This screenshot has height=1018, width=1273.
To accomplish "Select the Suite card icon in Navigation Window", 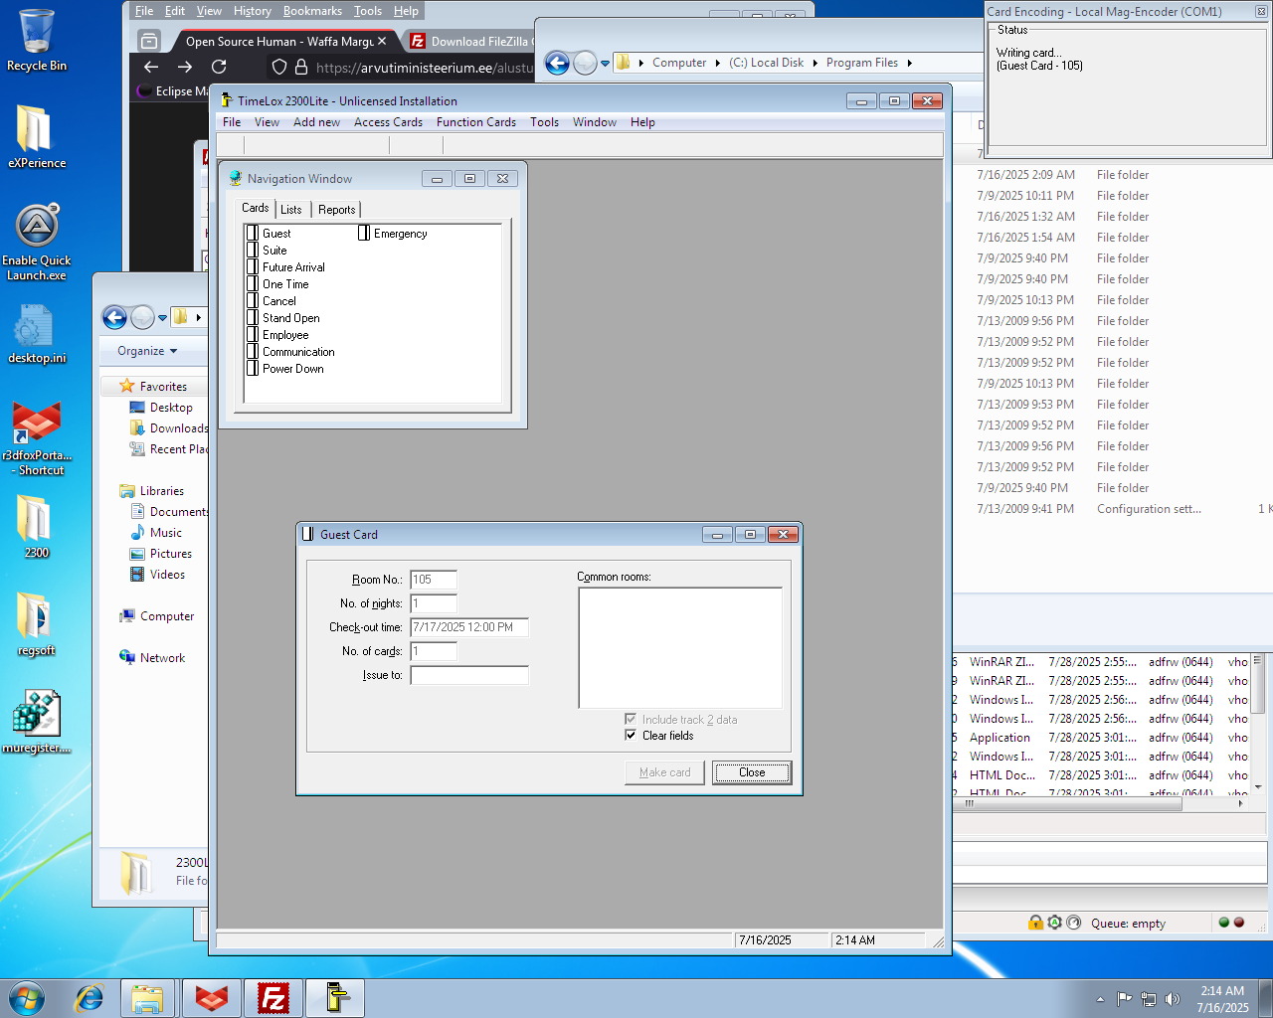I will click(x=253, y=251).
